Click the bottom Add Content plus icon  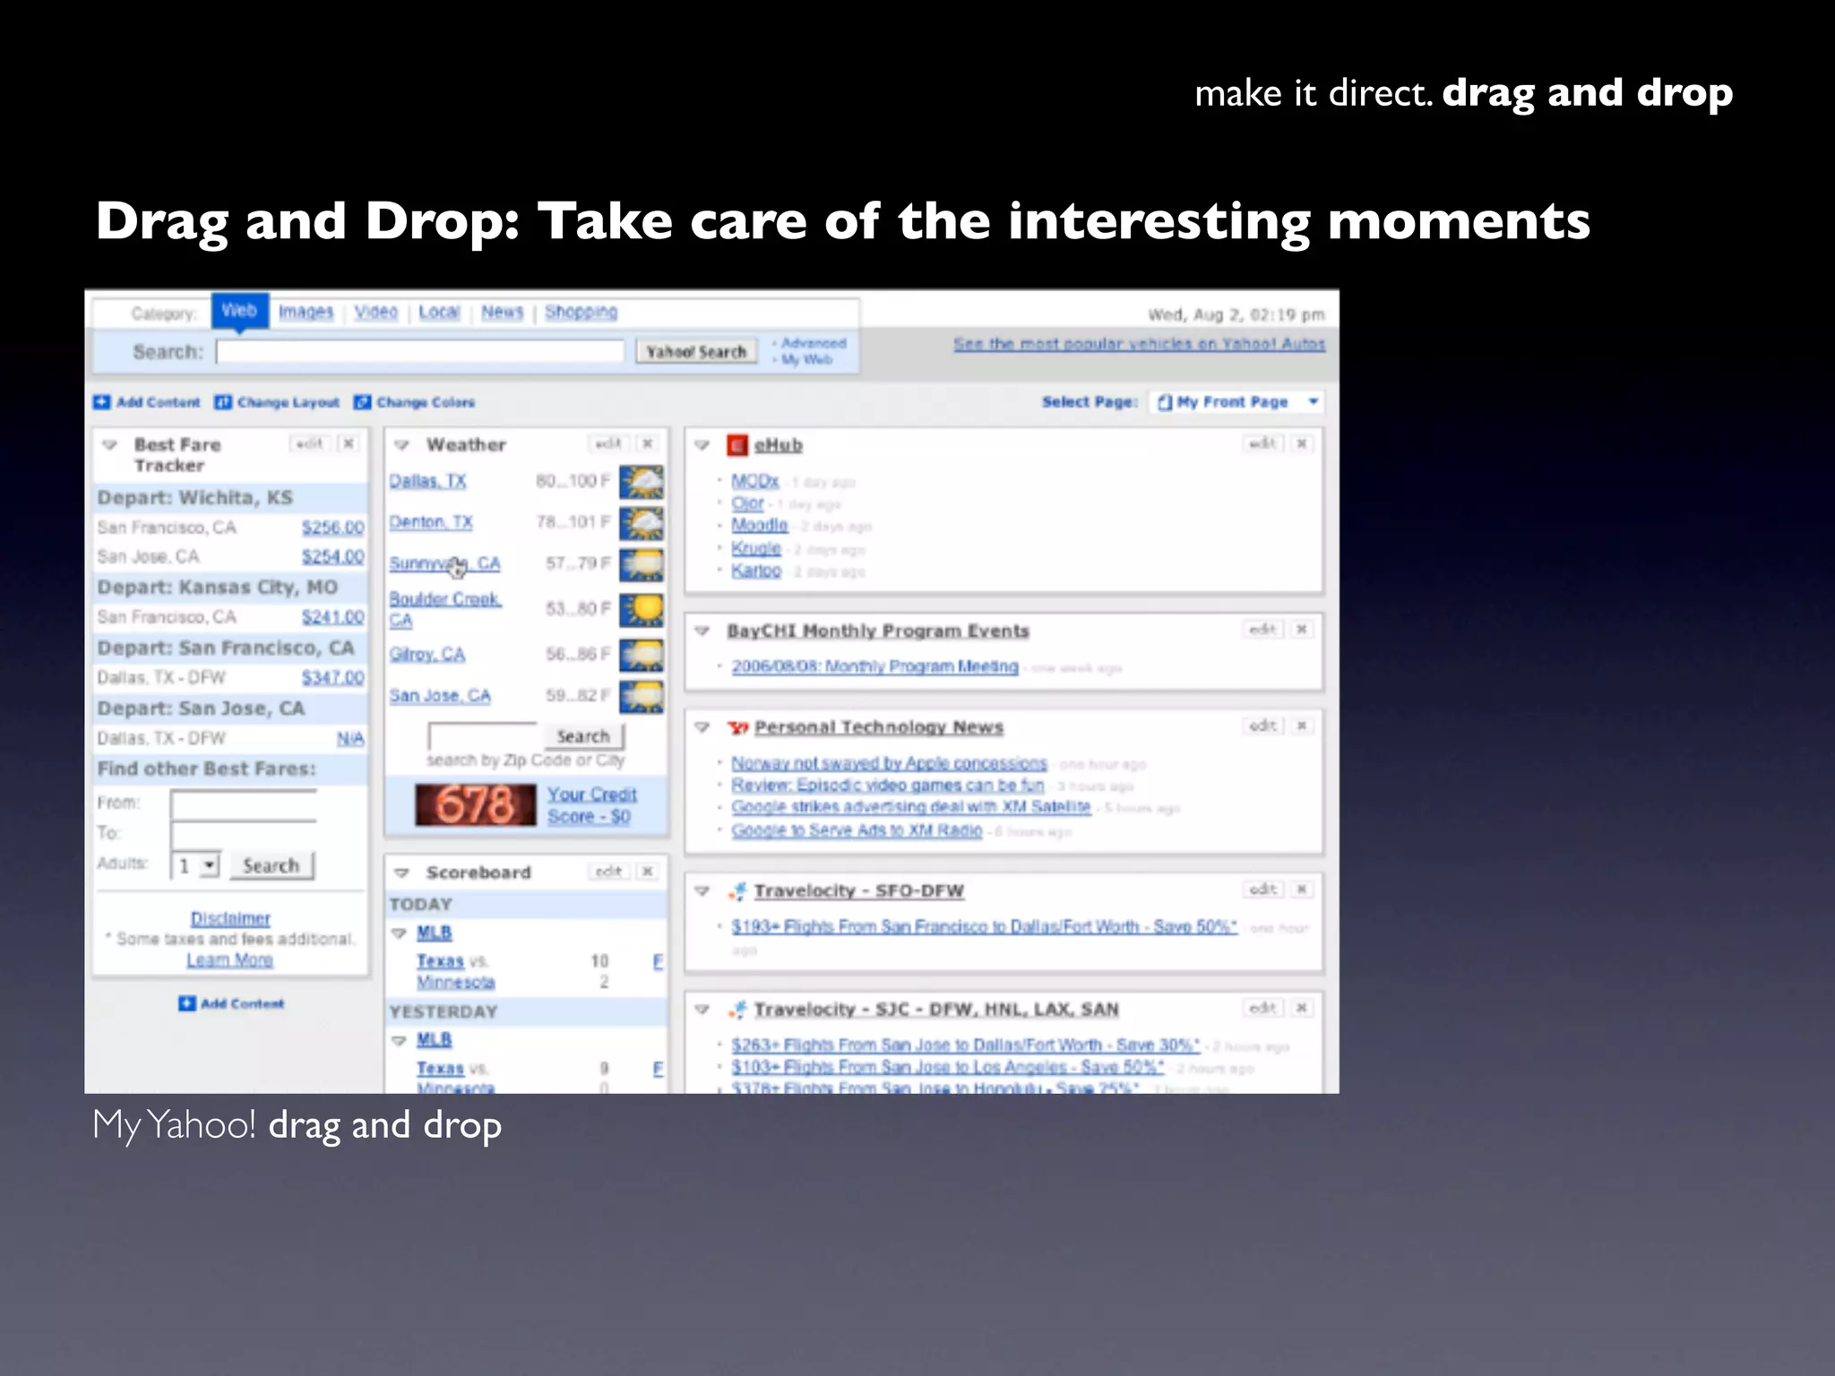(x=186, y=1003)
